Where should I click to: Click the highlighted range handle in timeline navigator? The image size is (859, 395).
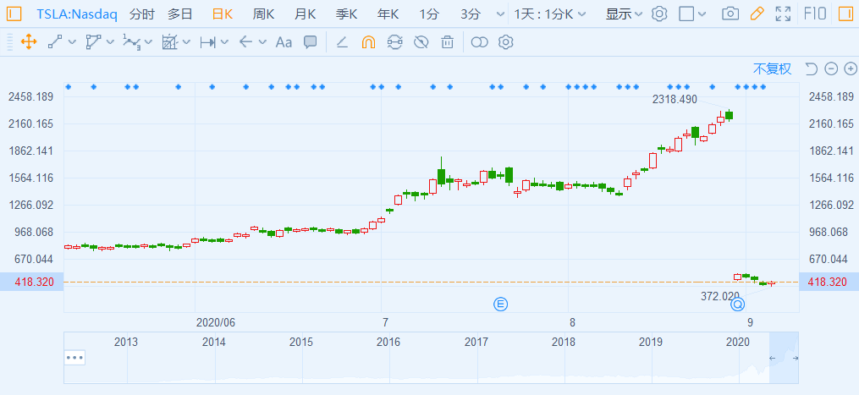(783, 358)
